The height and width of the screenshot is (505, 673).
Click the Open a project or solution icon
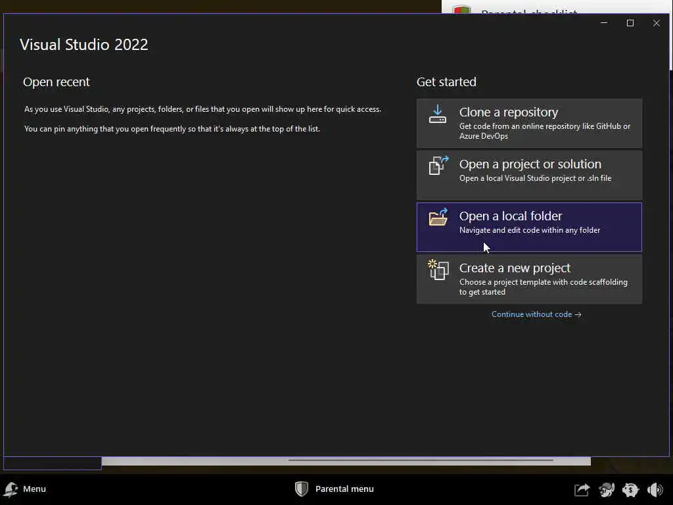tap(438, 165)
